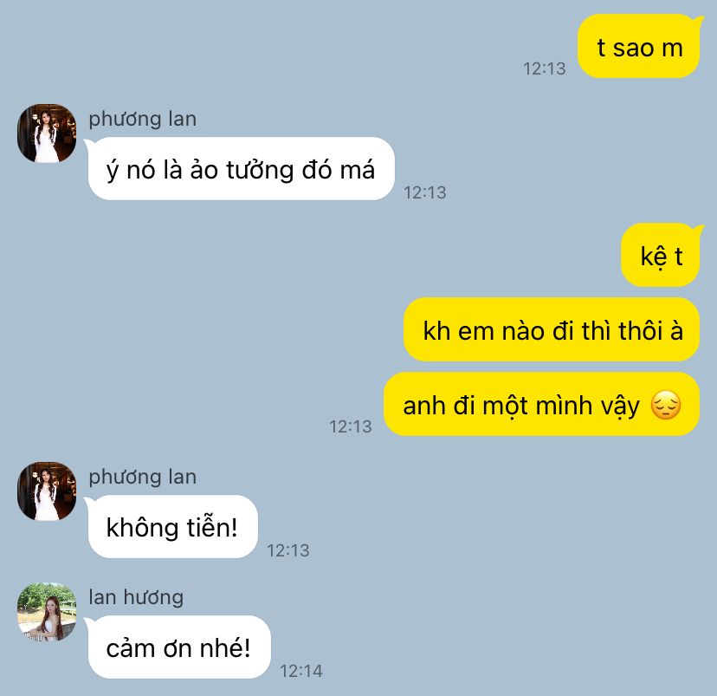Click the 12:13 timestamp beside 'anh đi một mình vậy'
This screenshot has height=696, width=717.
[x=350, y=426]
